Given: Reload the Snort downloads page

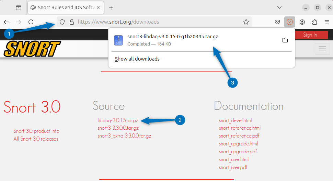Looking at the screenshot, I should pyautogui.click(x=31, y=22).
